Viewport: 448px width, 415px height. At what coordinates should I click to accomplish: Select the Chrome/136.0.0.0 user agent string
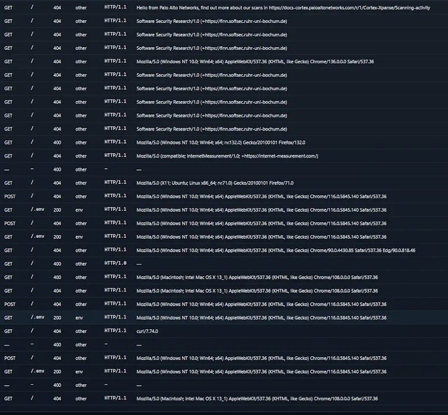coord(255,62)
